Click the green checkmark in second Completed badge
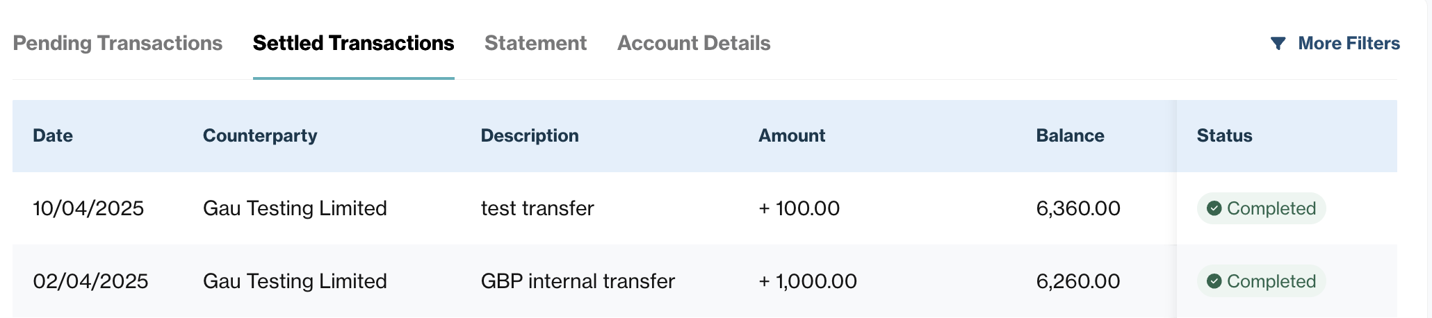The height and width of the screenshot is (318, 1432). point(1214,281)
